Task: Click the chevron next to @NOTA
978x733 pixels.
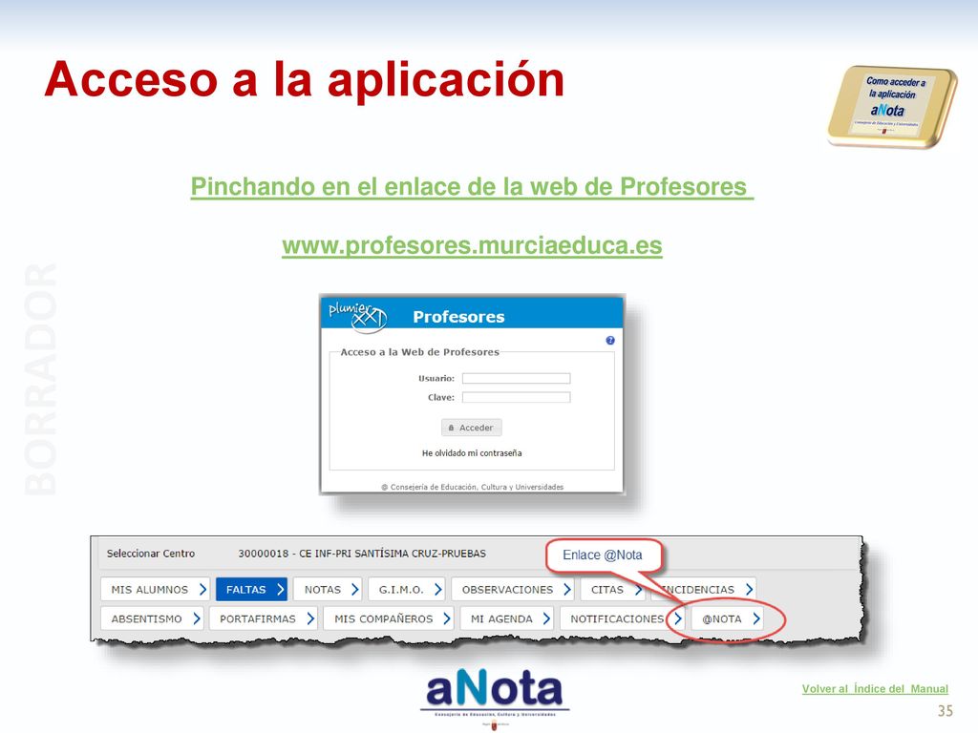Action: coord(756,618)
